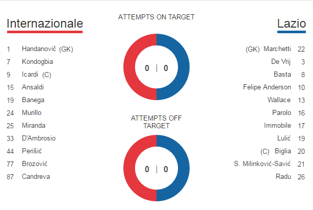Choose Felipe Anderson from Lazio's players
Image resolution: width=313 pixels, height=210 pixels.
(x=267, y=87)
